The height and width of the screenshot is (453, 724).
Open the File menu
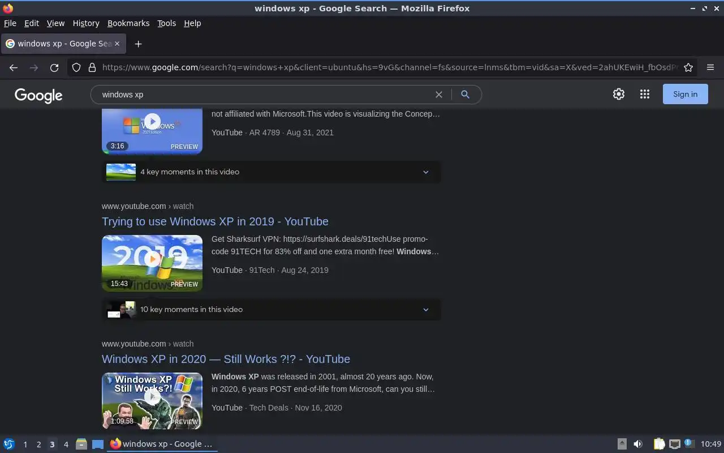click(10, 23)
